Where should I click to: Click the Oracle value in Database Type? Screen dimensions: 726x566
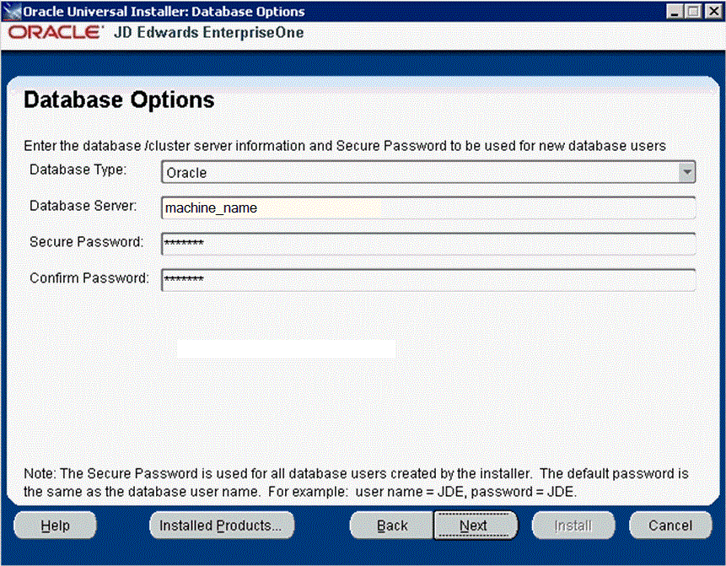[187, 173]
